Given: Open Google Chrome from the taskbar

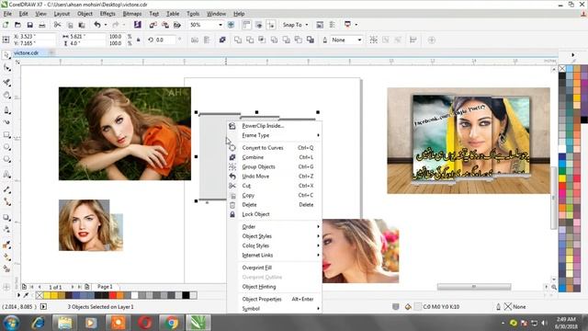Looking at the screenshot, I should pos(172,323).
